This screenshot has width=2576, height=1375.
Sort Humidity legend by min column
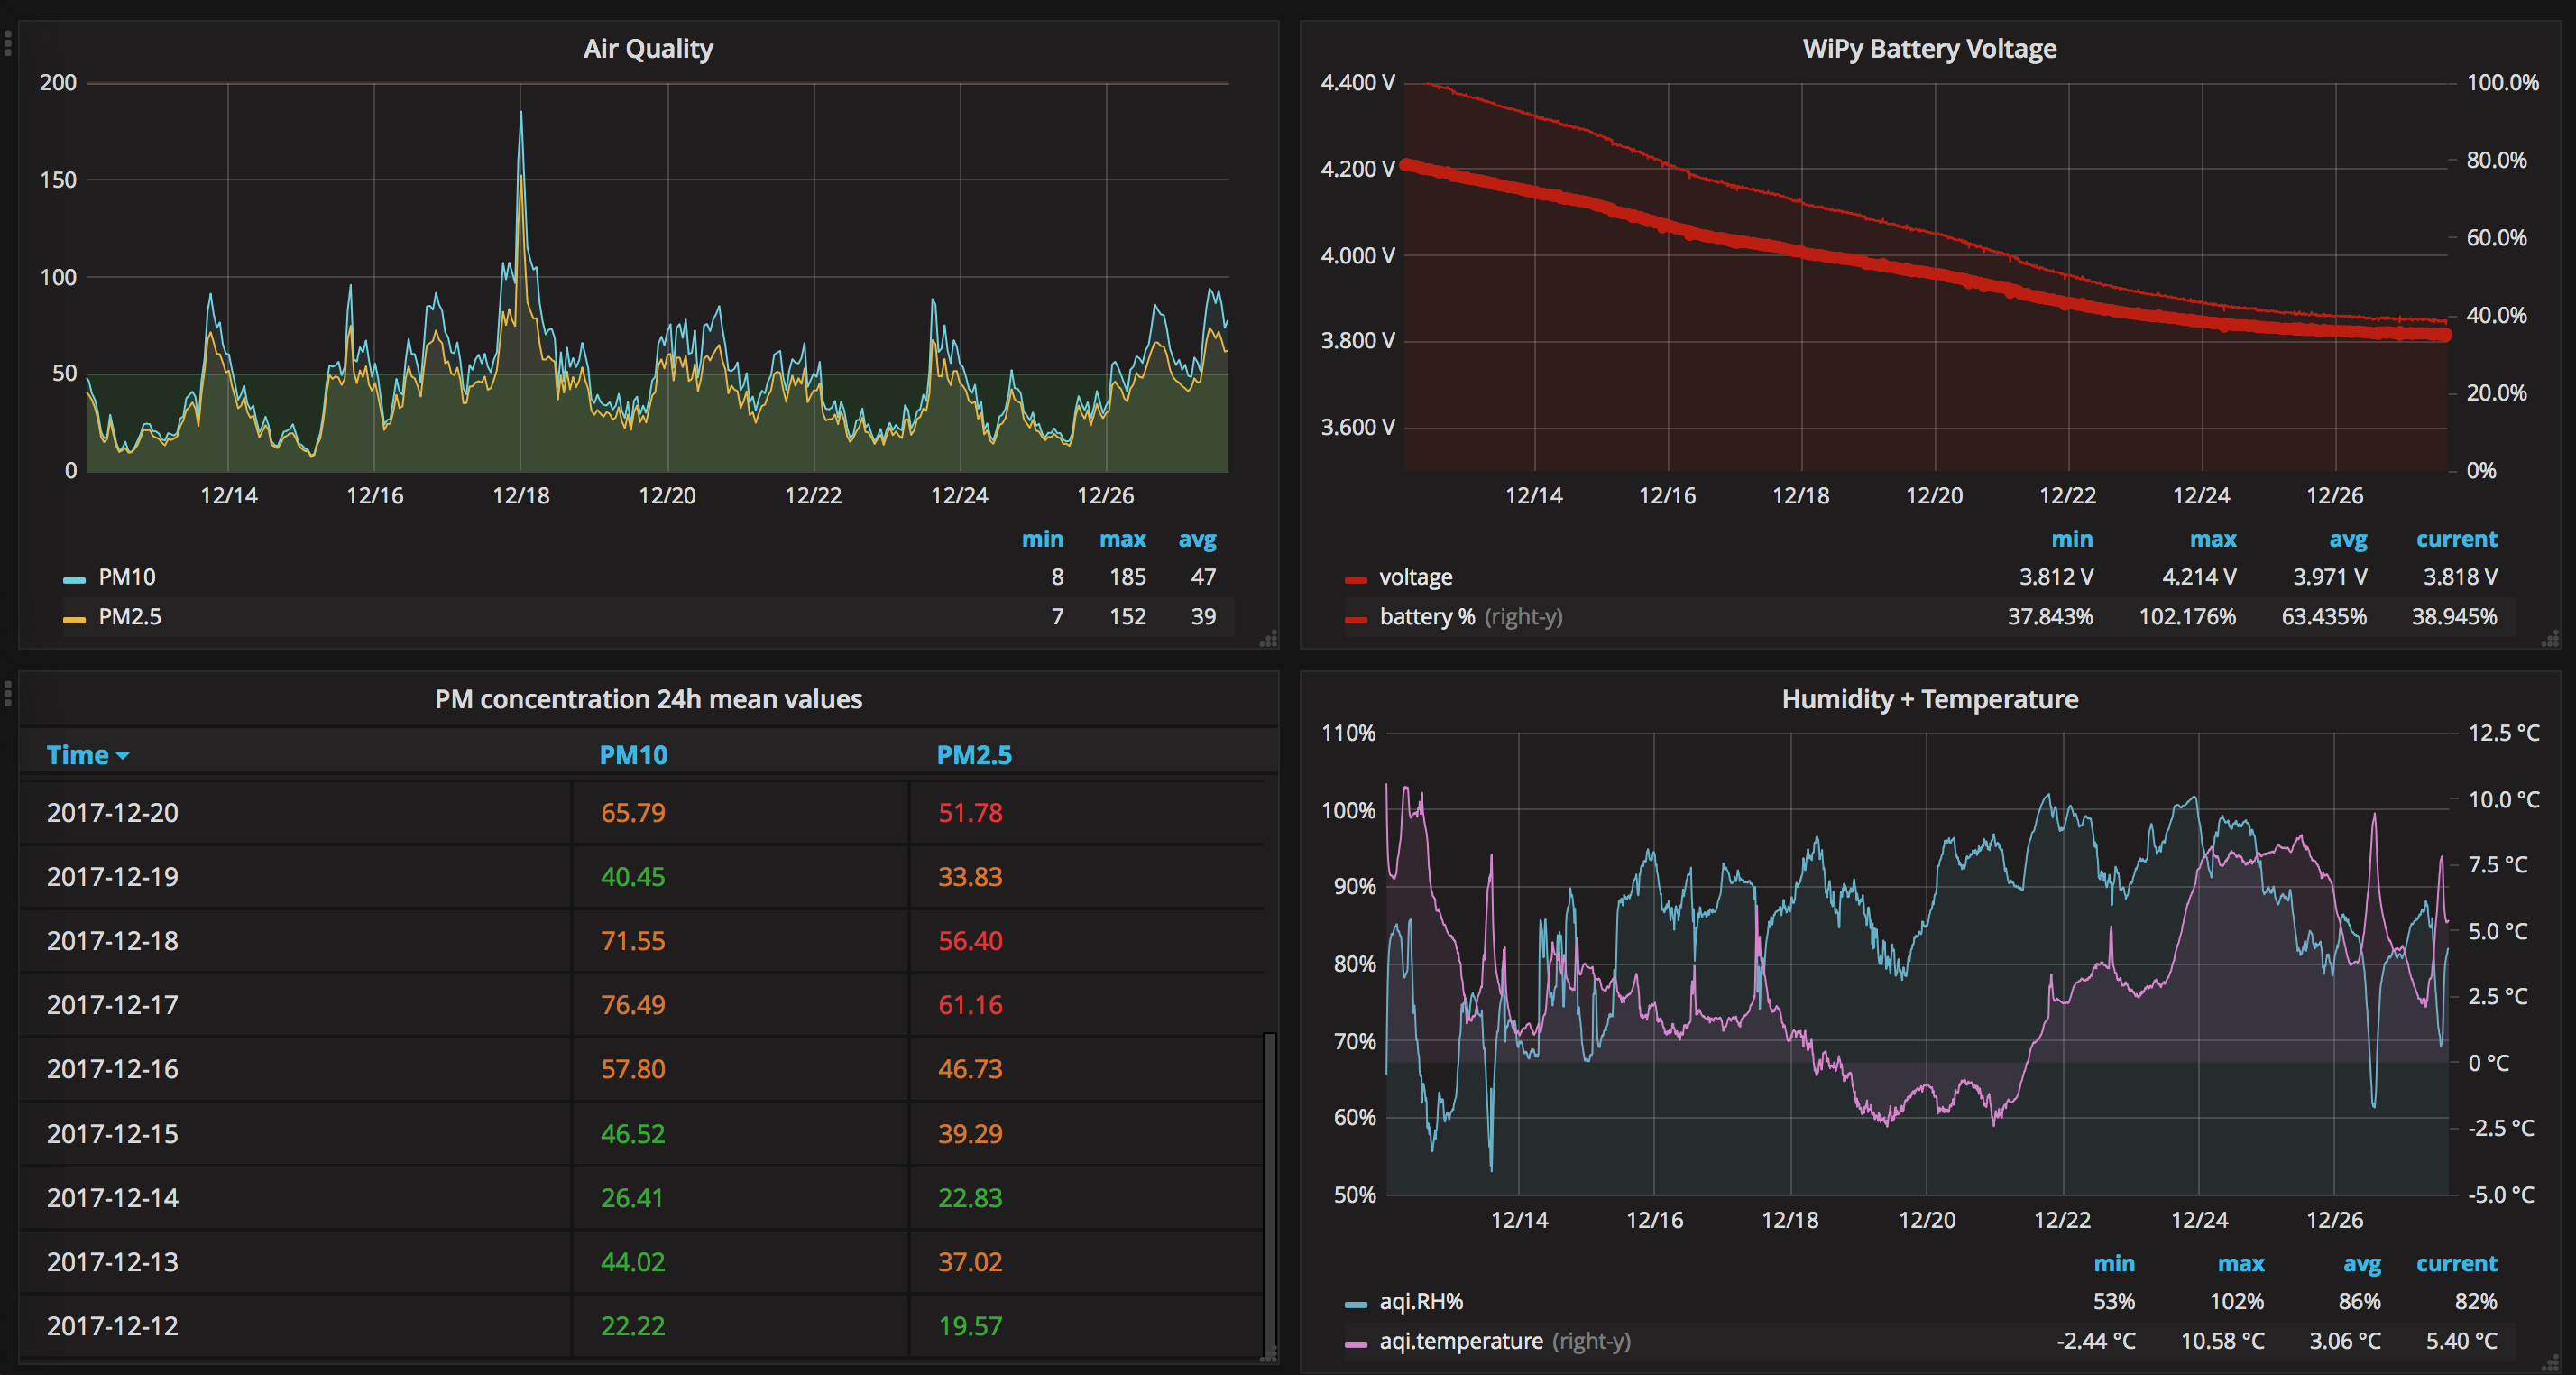click(x=2114, y=1263)
